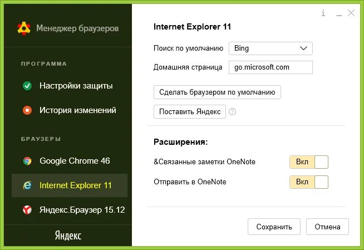Image resolution: width=364 pixels, height=250 pixels.
Task: Disable the Отправить в OneNote extension
Action: (x=309, y=182)
